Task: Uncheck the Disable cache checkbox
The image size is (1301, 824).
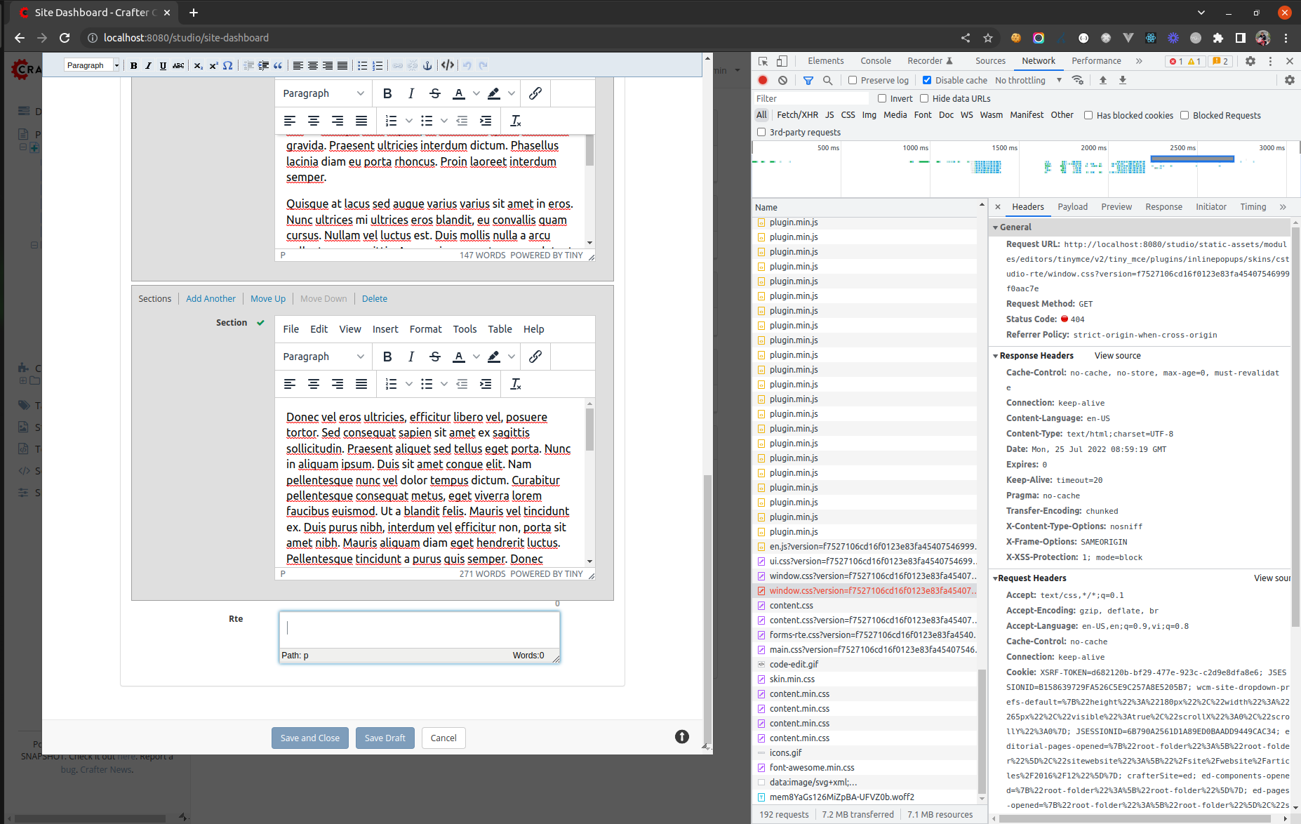Action: (x=927, y=80)
